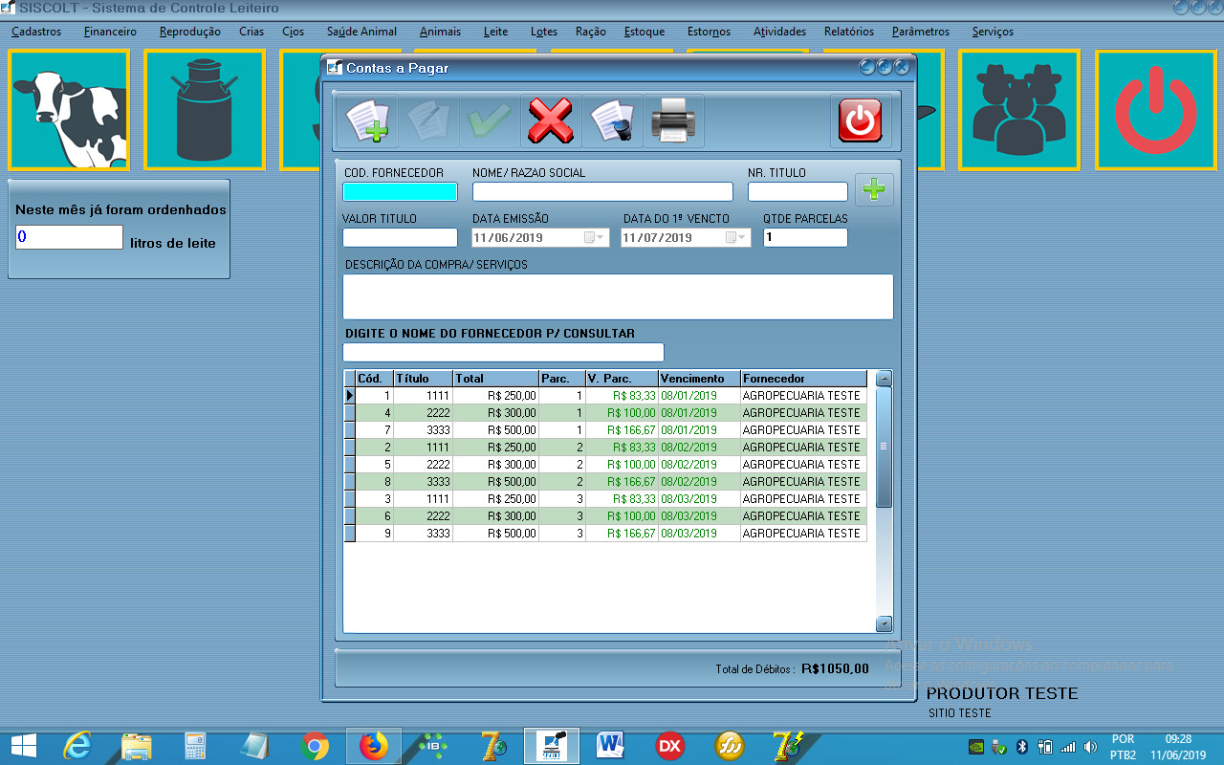
Task: Open the red DX icon in taskbar
Action: pyautogui.click(x=670, y=746)
